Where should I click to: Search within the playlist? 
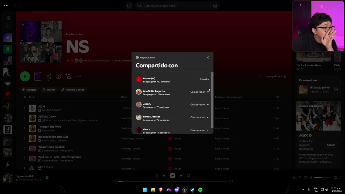coord(260,77)
